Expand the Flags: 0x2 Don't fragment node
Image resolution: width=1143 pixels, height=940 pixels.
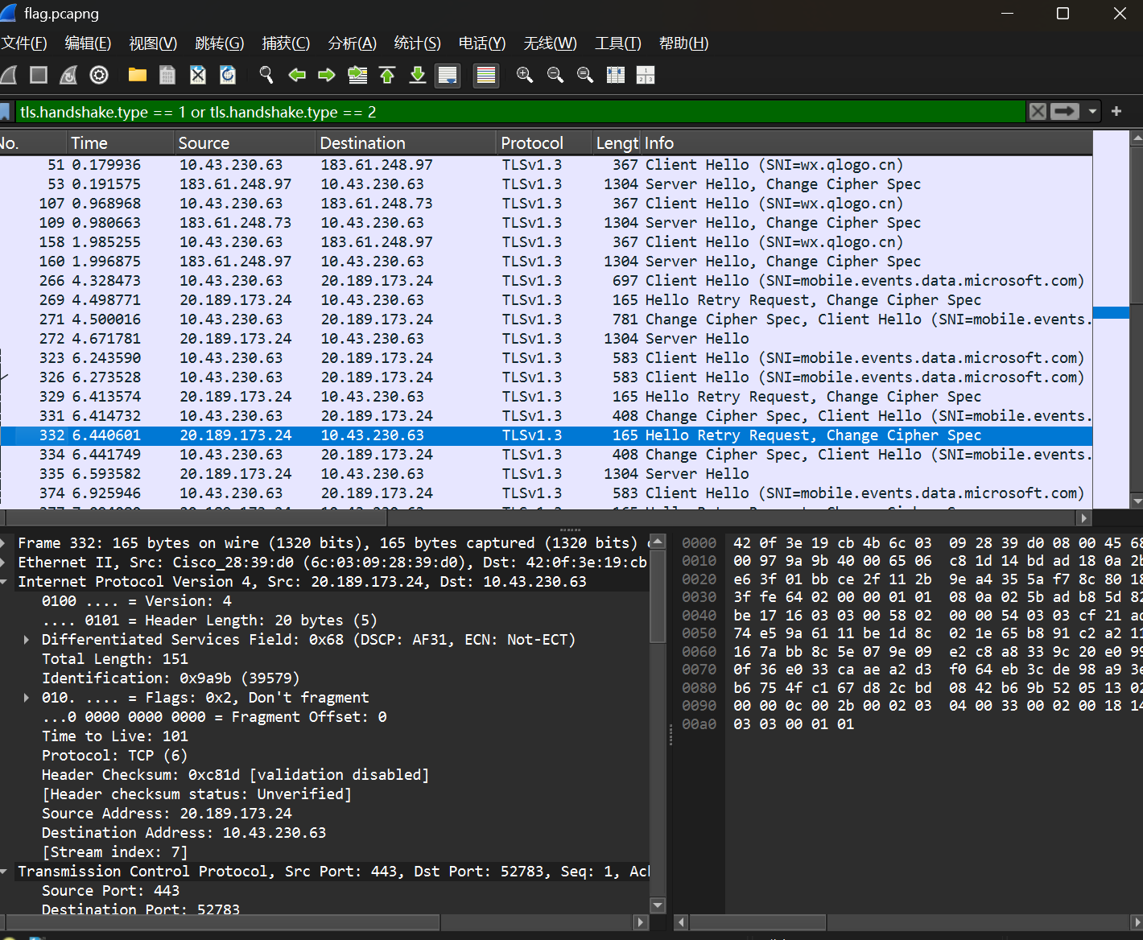click(27, 698)
